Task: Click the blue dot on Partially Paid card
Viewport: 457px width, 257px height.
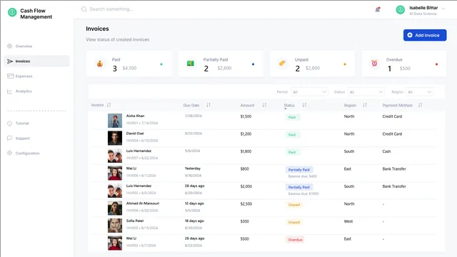Action: coord(253,64)
